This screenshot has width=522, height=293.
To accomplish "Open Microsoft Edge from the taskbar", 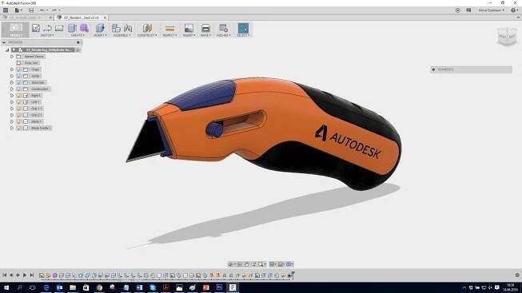I will [x=46, y=287].
